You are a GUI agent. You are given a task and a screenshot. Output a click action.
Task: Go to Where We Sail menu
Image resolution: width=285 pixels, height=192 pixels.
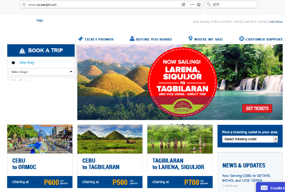[206, 39]
